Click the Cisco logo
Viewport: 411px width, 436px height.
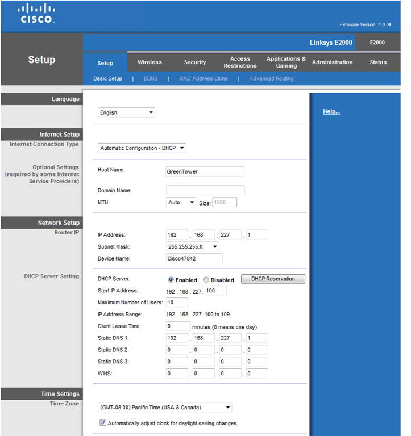coord(36,14)
